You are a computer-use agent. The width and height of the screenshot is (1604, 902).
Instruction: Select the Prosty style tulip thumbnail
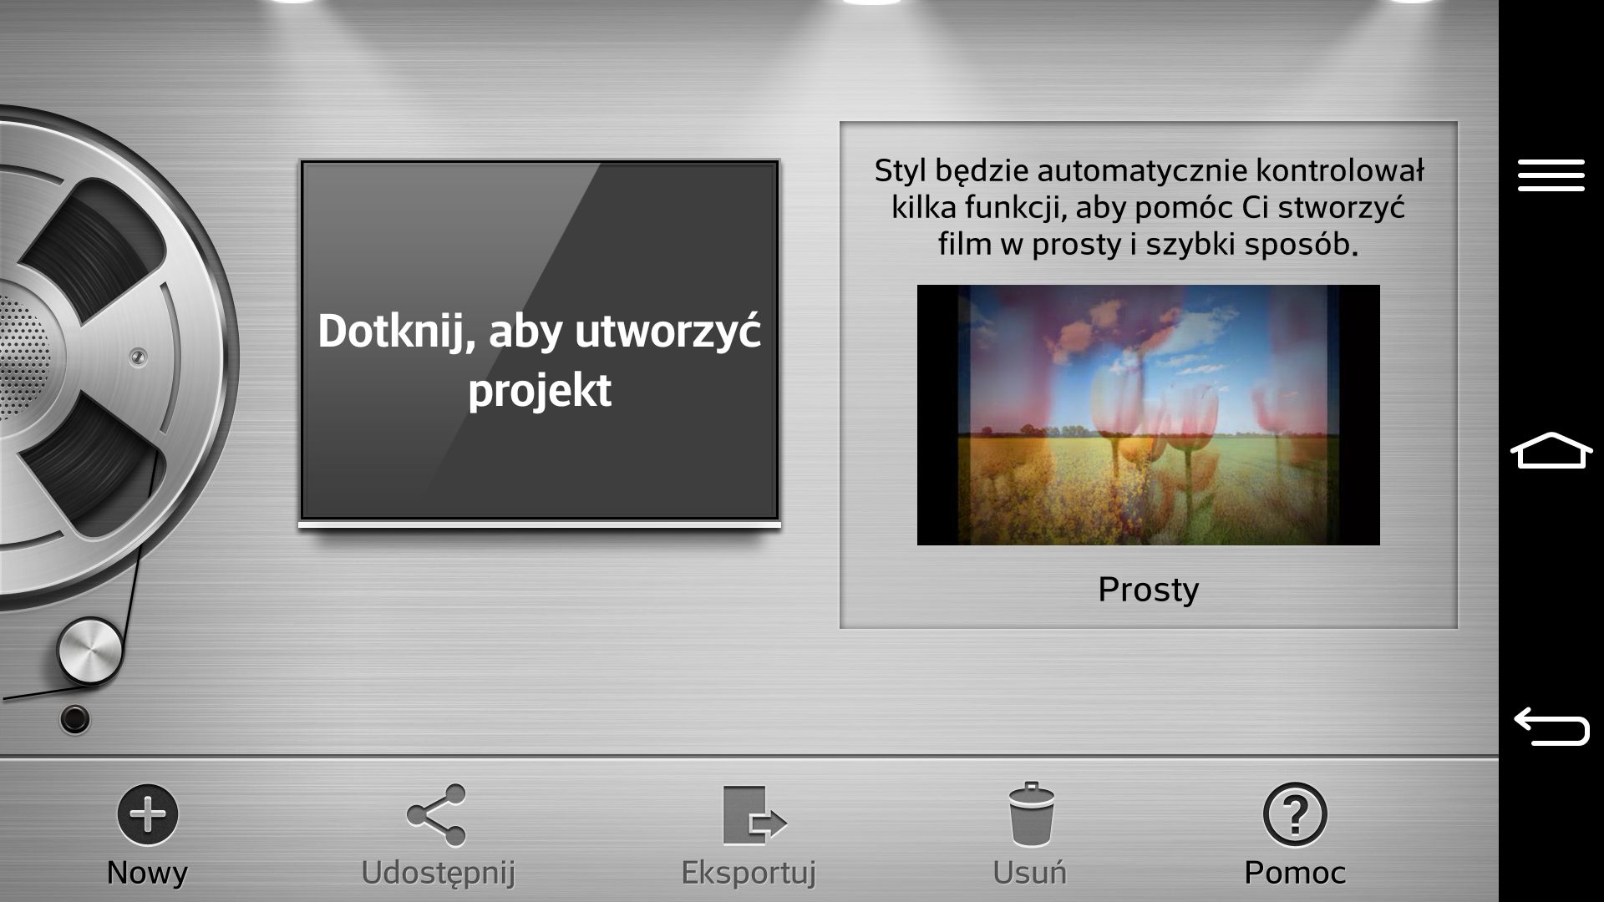(1148, 415)
